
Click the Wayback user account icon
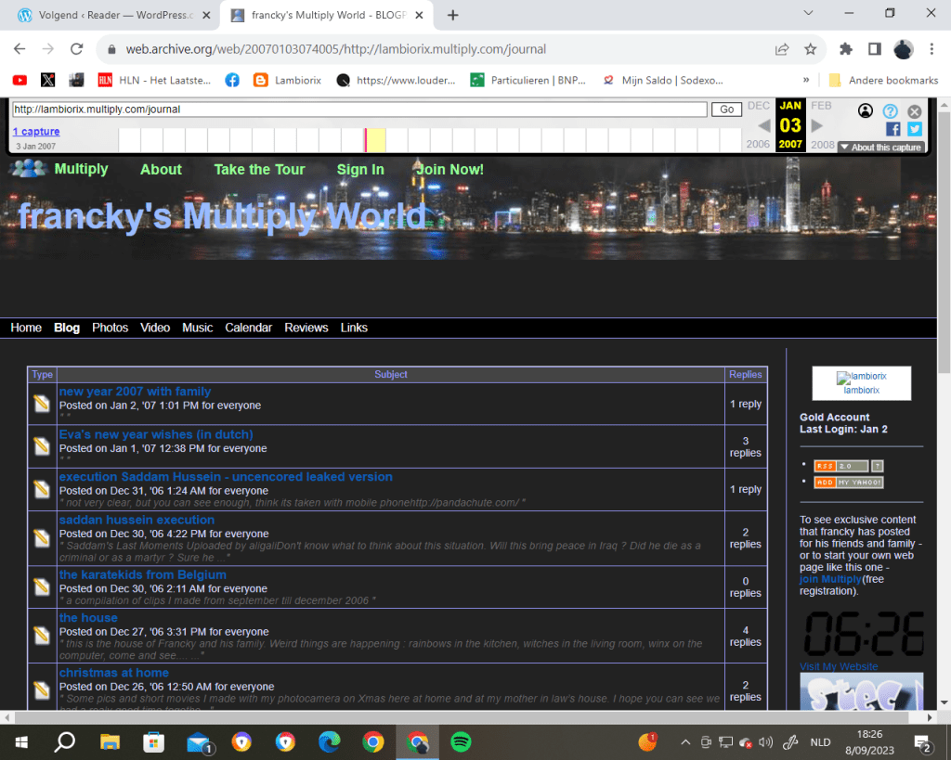point(866,111)
